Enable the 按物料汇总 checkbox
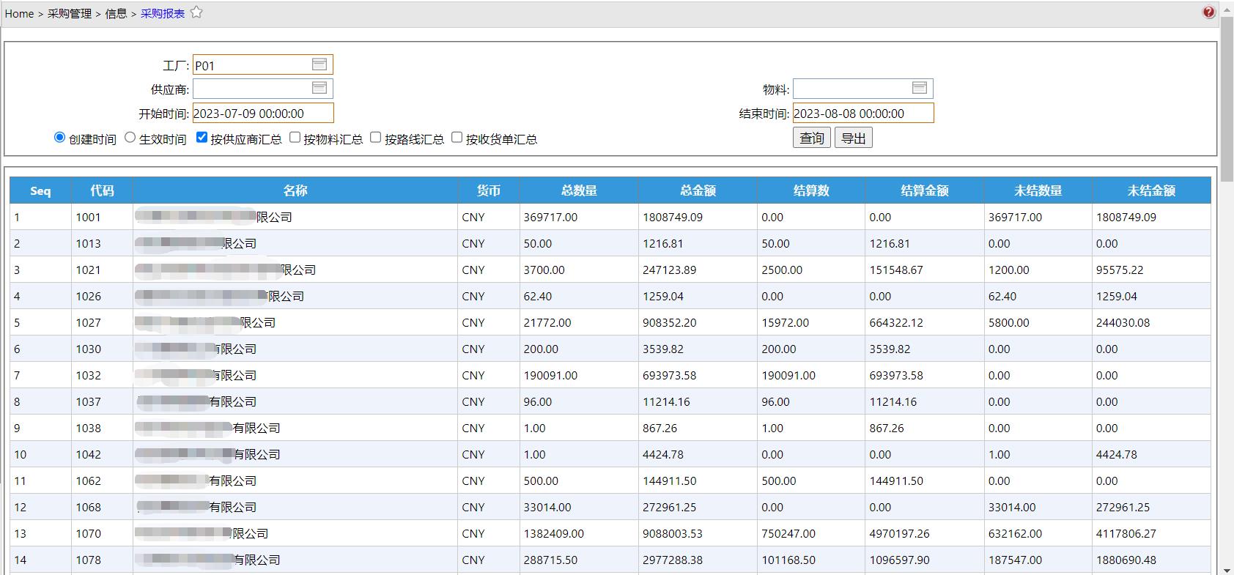Viewport: 1234px width, 575px height. [x=295, y=137]
